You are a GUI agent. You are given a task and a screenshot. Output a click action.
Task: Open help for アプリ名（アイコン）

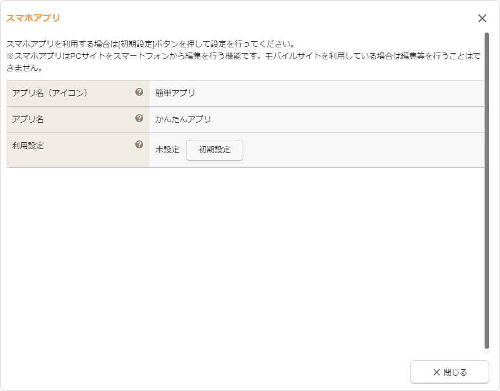139,92
